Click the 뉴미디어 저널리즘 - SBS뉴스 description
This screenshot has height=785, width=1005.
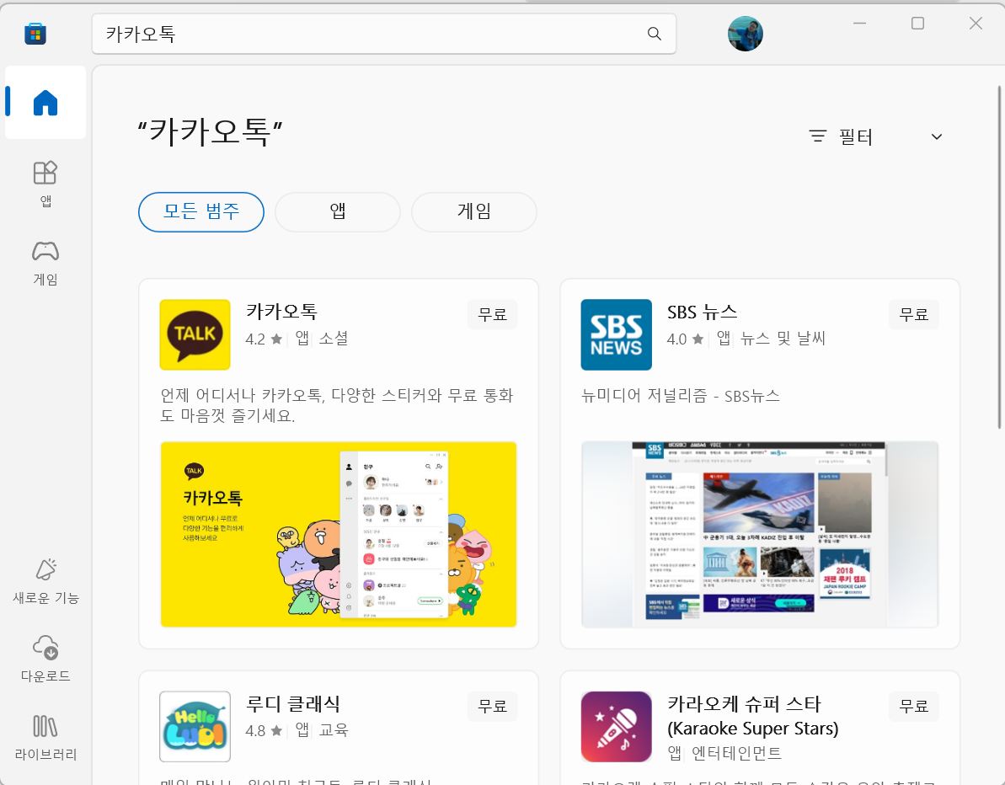[680, 395]
